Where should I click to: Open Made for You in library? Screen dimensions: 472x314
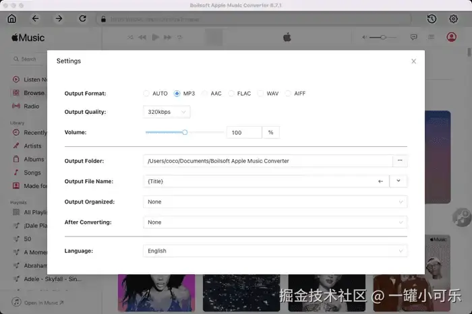click(x=30, y=186)
